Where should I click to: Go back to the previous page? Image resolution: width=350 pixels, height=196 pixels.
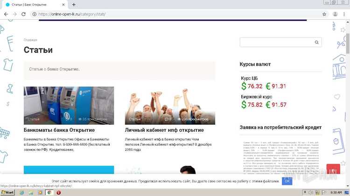click(x=6, y=14)
